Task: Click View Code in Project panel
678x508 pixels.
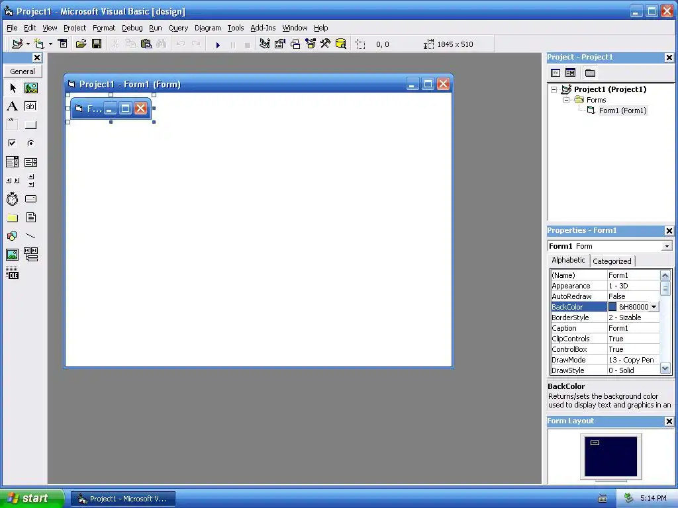Action: [556, 73]
